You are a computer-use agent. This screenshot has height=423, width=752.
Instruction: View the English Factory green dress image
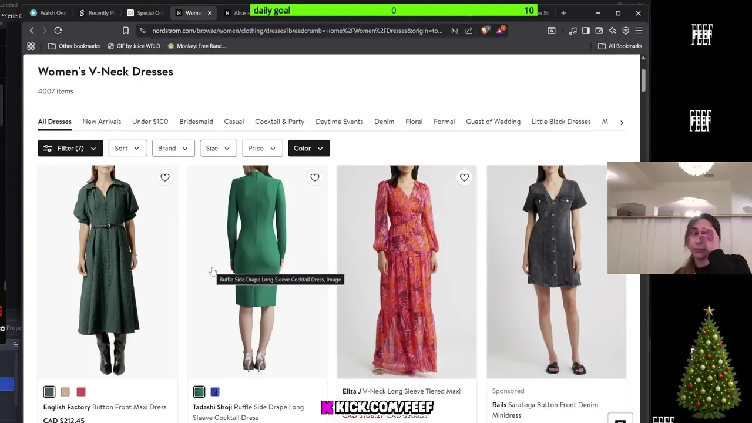coord(108,272)
